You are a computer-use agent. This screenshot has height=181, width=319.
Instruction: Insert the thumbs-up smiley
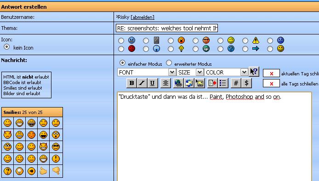pos(43,171)
